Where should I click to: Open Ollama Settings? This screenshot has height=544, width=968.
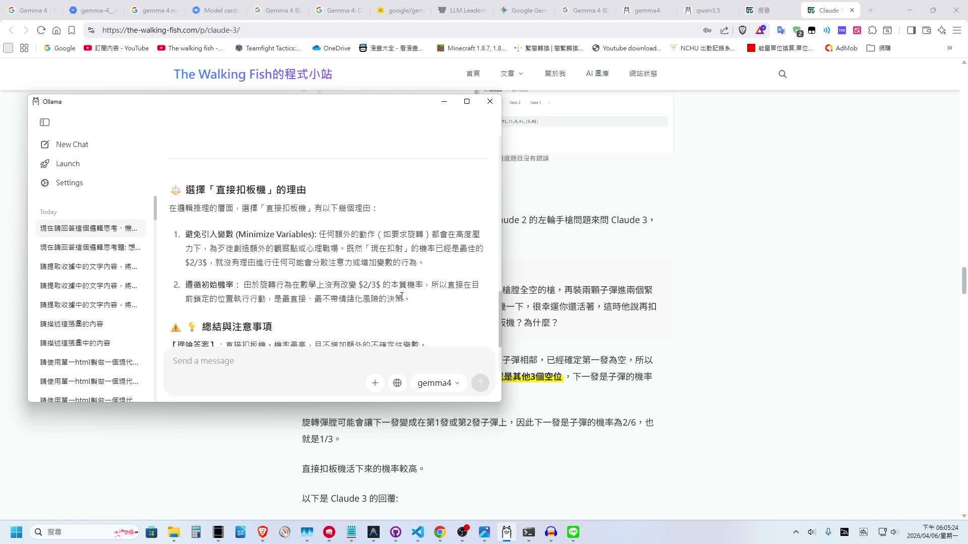[x=62, y=183]
